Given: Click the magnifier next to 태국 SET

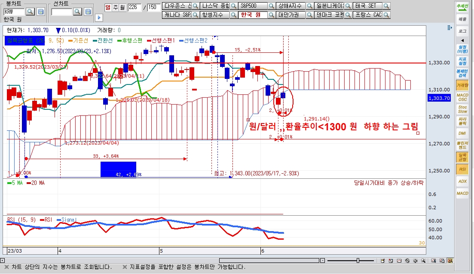Looking at the screenshot, I should [x=386, y=6].
